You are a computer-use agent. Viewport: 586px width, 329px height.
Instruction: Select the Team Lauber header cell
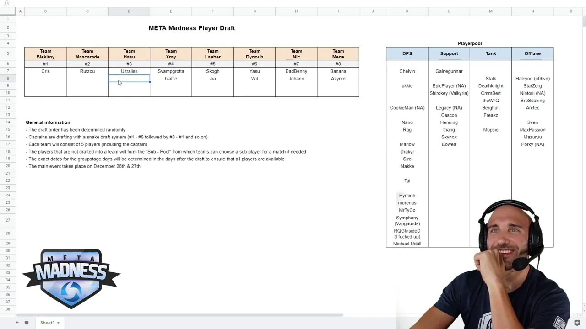(213, 54)
